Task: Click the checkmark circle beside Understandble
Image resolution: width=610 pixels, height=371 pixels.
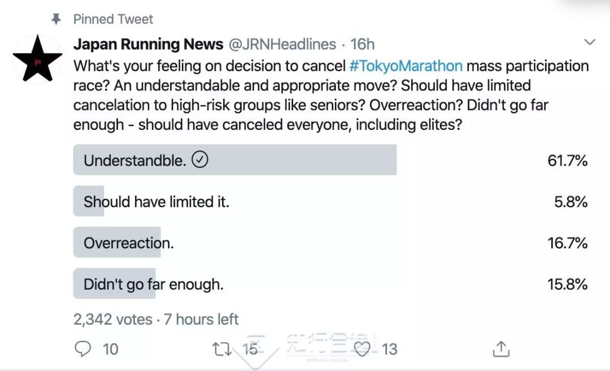Action: coord(200,160)
